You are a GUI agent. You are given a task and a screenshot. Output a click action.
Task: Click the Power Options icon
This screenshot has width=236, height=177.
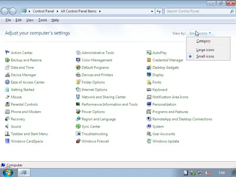click(x=78, y=112)
